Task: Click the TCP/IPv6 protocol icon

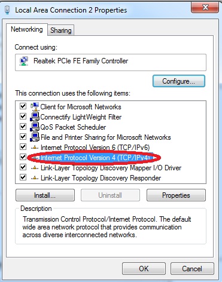Action: [35, 148]
